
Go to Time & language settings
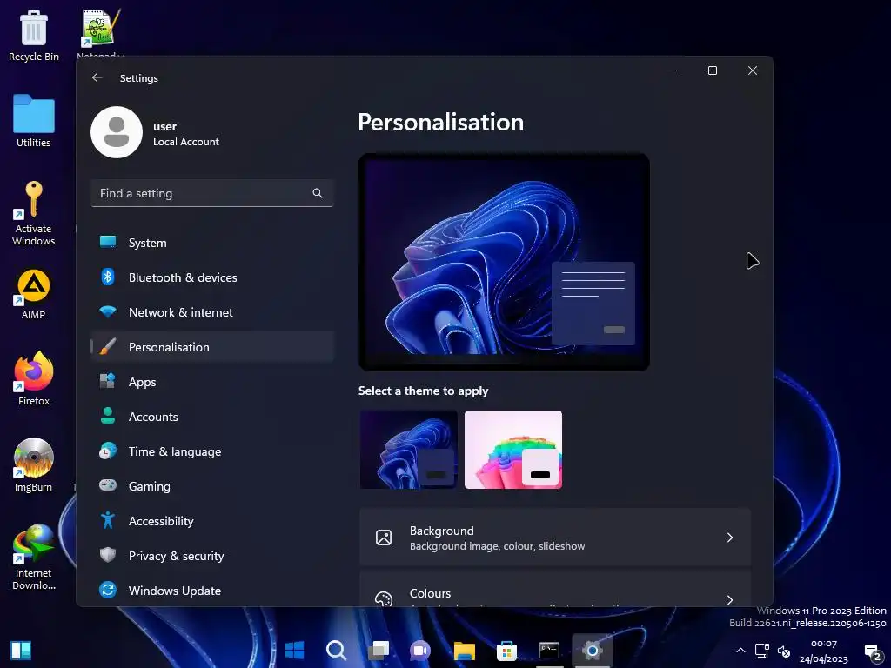coord(212,451)
